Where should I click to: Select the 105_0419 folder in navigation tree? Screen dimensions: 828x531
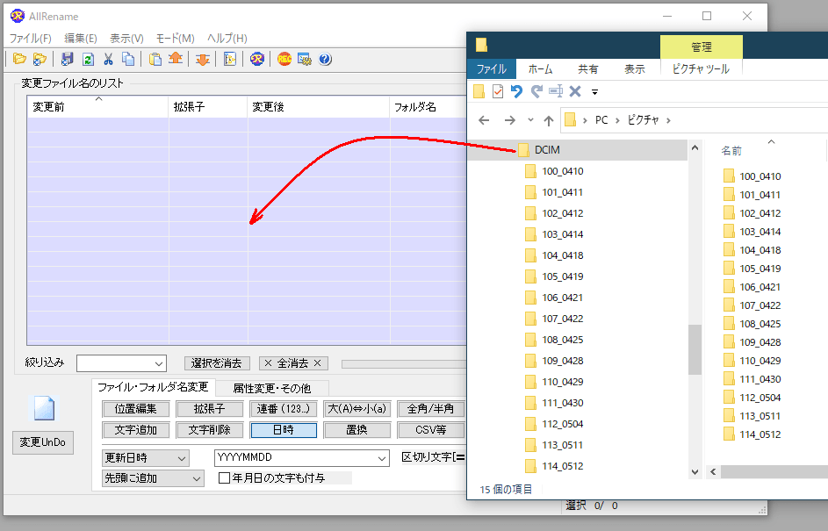coord(562,276)
